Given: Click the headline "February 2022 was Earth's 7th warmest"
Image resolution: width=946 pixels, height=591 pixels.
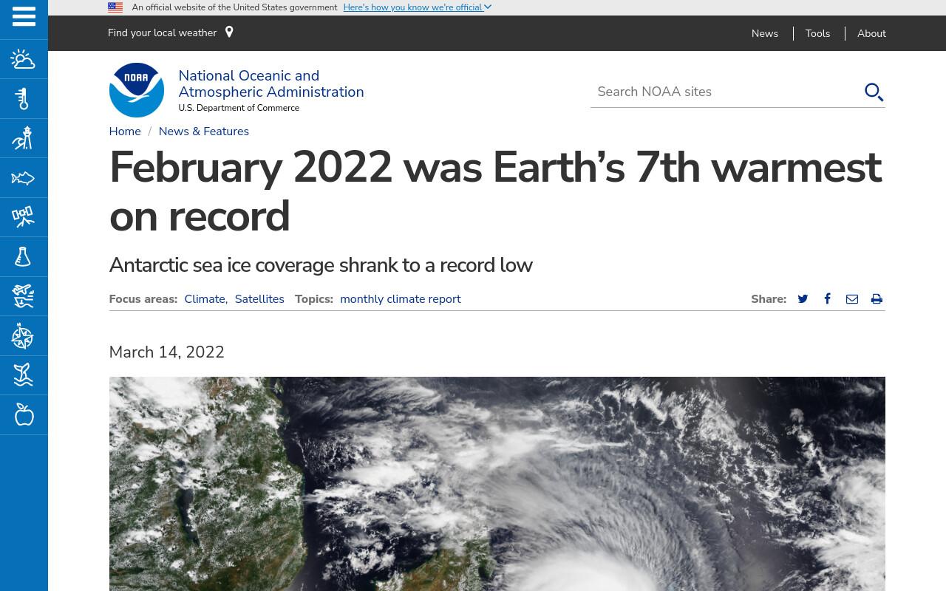Looking at the screenshot, I should point(495,168).
